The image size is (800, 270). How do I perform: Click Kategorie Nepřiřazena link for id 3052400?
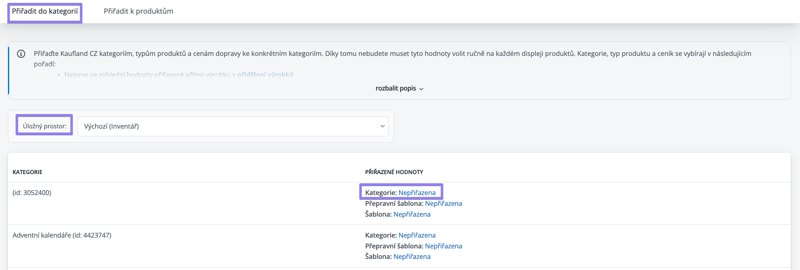417,192
